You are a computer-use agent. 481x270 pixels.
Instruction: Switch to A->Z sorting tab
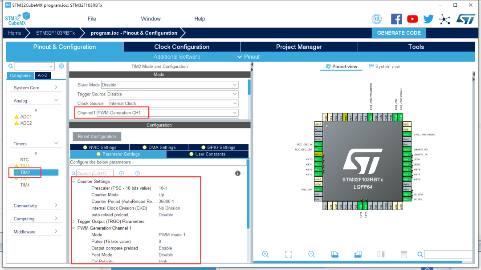(42, 75)
